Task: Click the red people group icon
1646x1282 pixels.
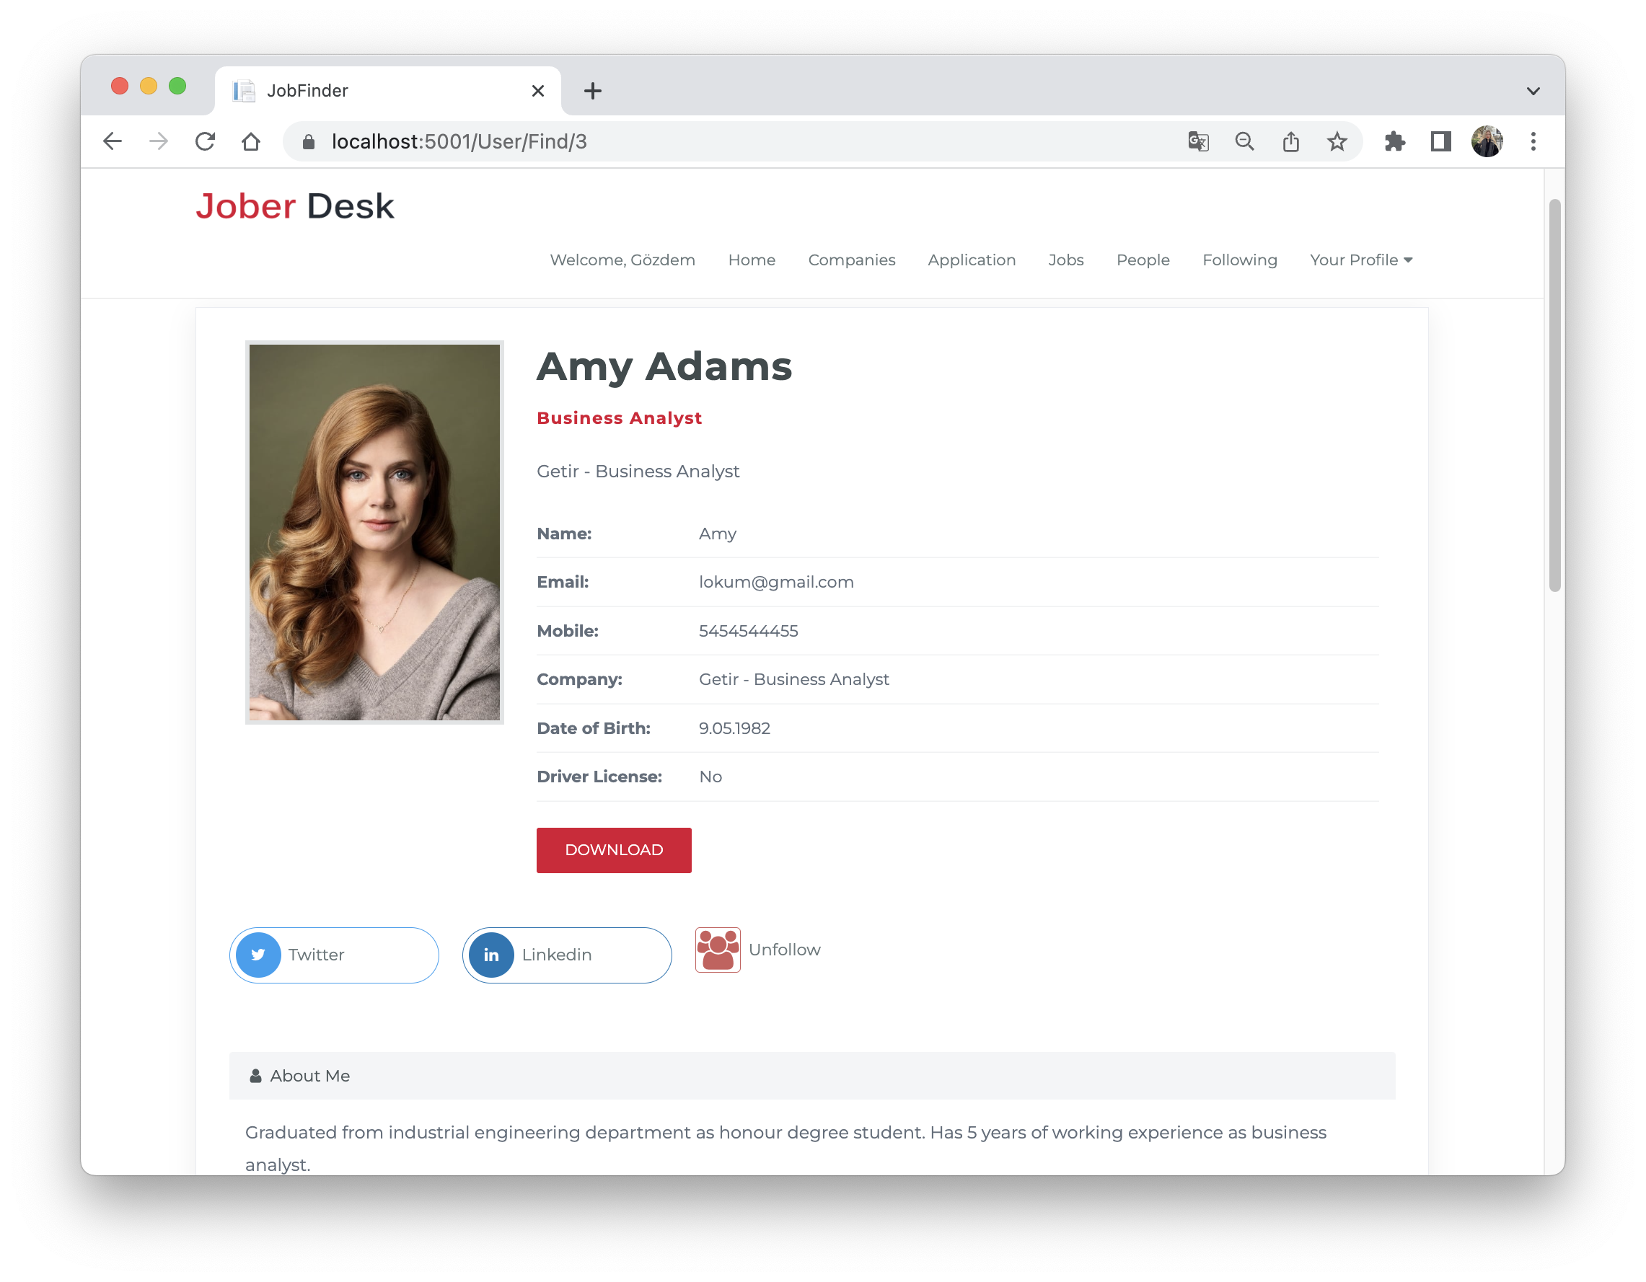Action: coord(718,950)
